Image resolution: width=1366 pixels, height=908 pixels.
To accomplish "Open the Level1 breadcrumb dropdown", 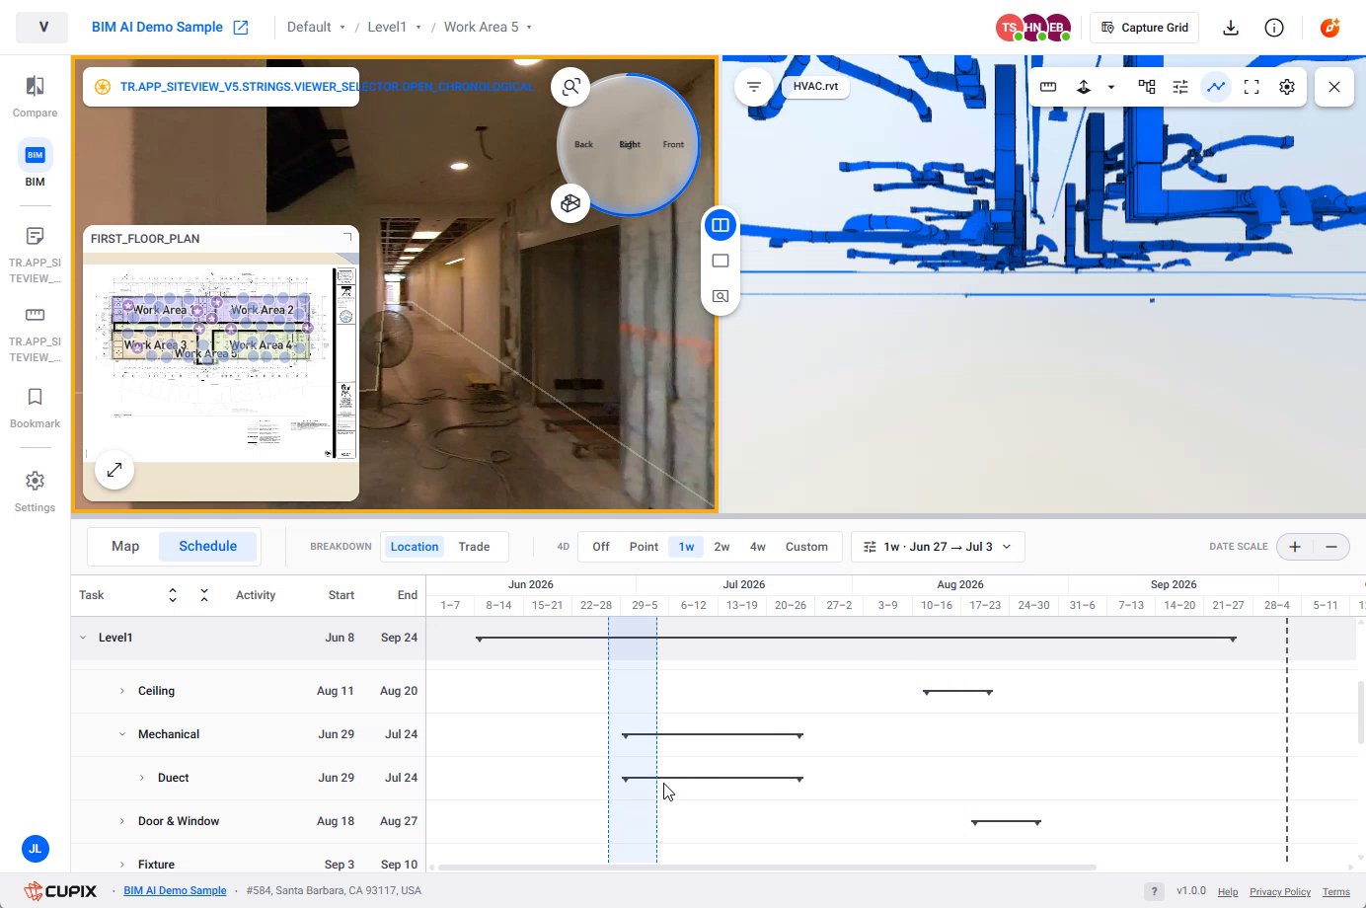I will [394, 28].
